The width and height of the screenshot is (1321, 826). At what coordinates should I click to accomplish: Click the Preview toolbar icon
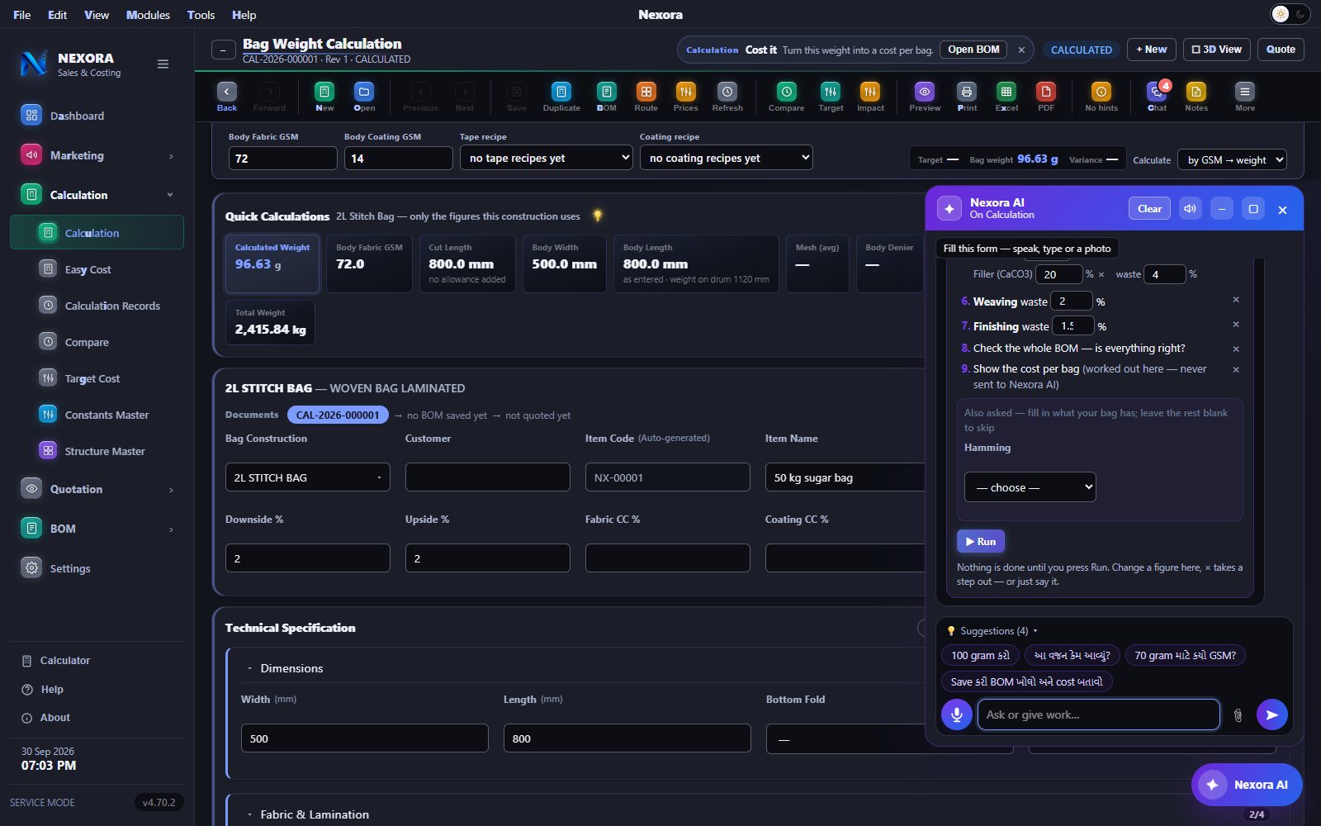pos(925,97)
